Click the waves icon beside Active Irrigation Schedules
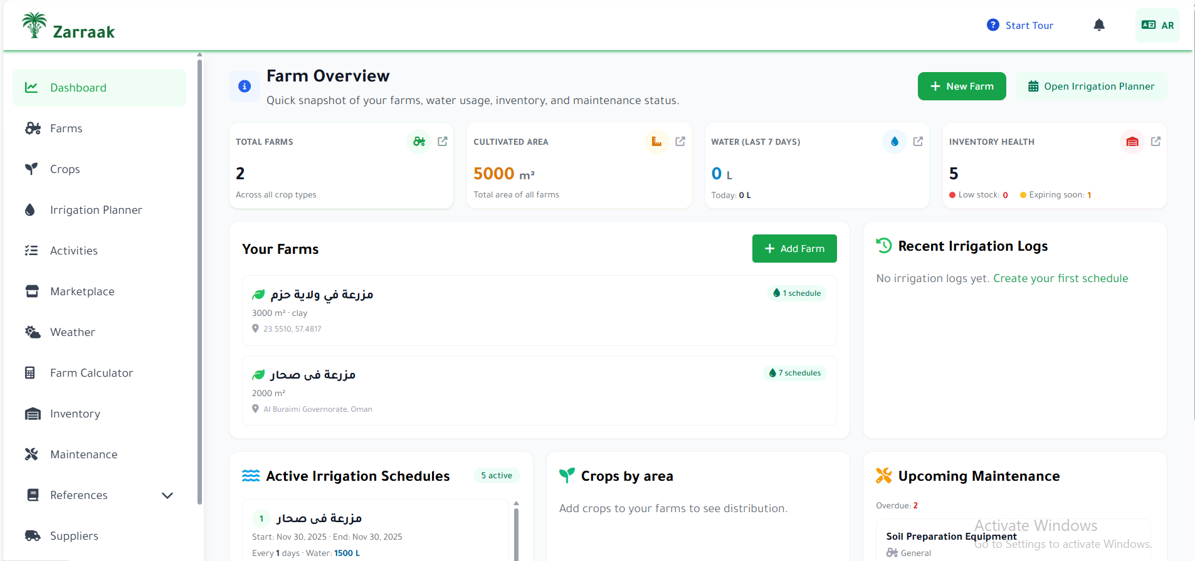This screenshot has height=561, width=1195. (251, 476)
